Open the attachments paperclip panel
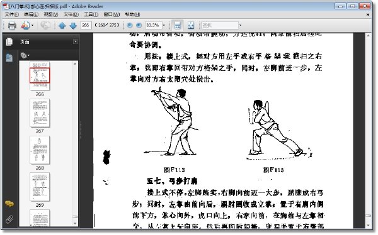Viewport: 378px width, 235px height. 9,219
